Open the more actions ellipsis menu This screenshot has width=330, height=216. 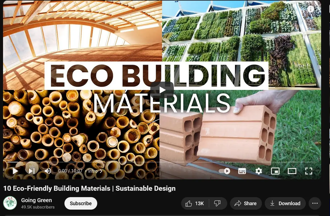click(315, 204)
